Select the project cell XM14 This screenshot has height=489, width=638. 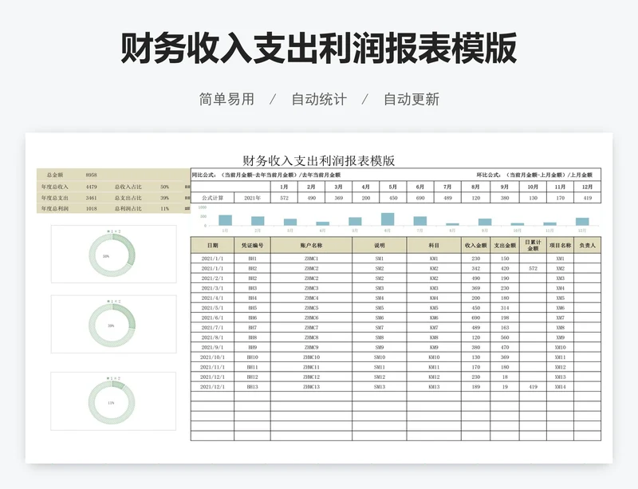click(x=561, y=387)
